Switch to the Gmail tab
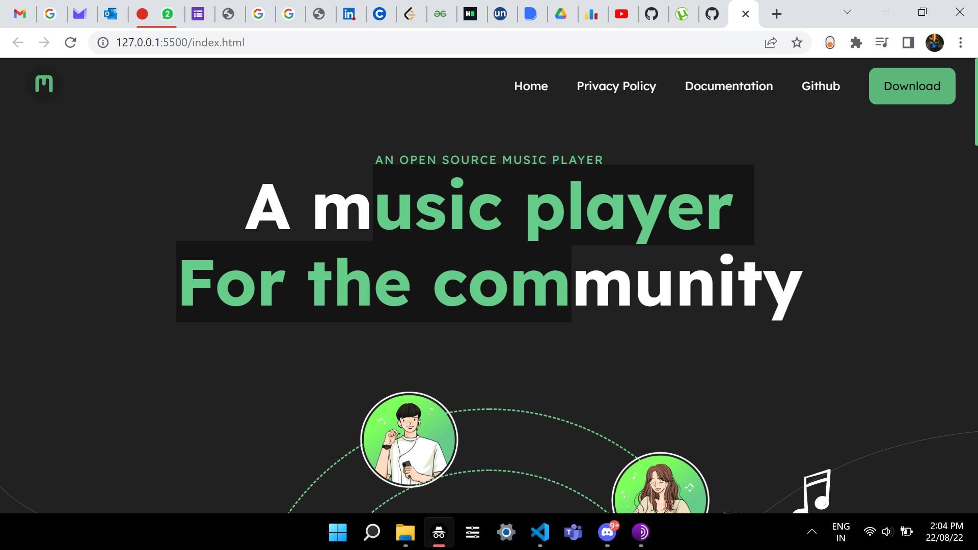Image resolution: width=978 pixels, height=550 pixels. [x=20, y=14]
